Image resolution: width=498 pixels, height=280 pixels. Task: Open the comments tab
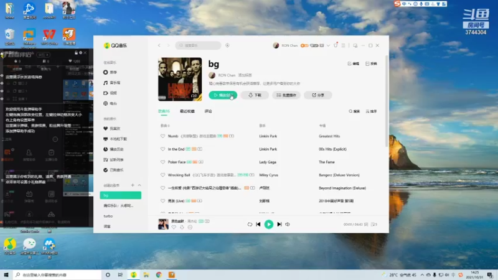[x=208, y=111]
